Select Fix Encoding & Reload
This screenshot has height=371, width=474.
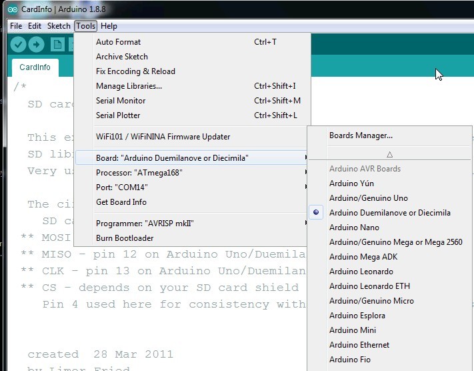[191, 71]
